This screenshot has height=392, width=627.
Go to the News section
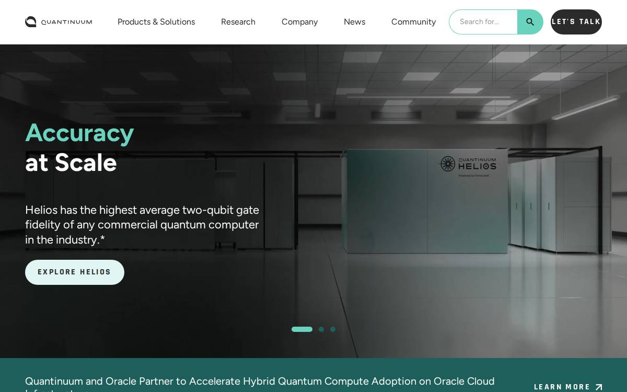[354, 22]
